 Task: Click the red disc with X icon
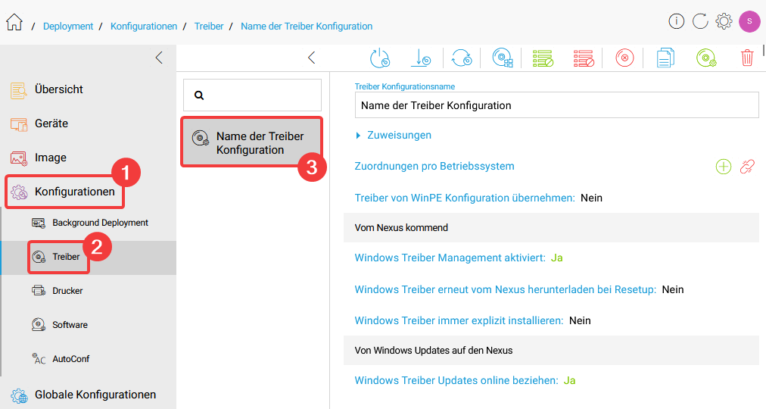(624, 58)
